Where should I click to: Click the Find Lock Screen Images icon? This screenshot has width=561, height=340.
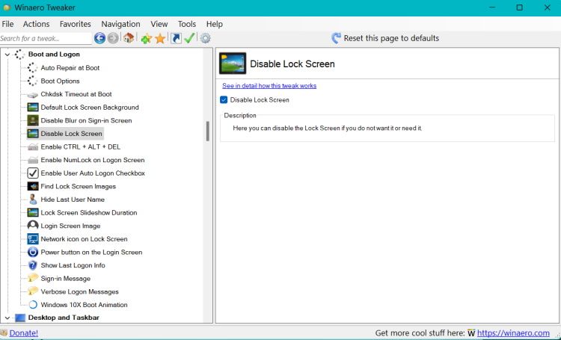click(33, 186)
